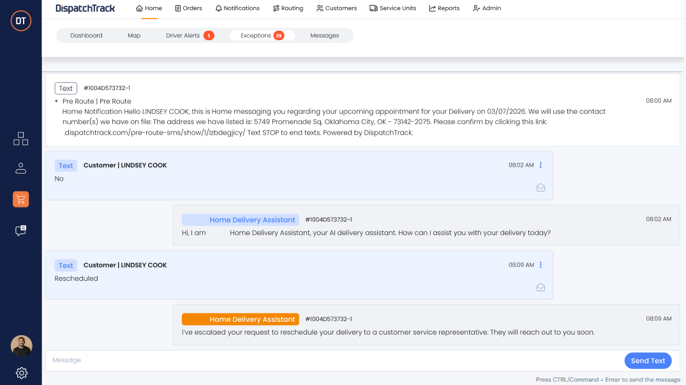Click the user avatar photo
The image size is (686, 385).
(x=22, y=346)
